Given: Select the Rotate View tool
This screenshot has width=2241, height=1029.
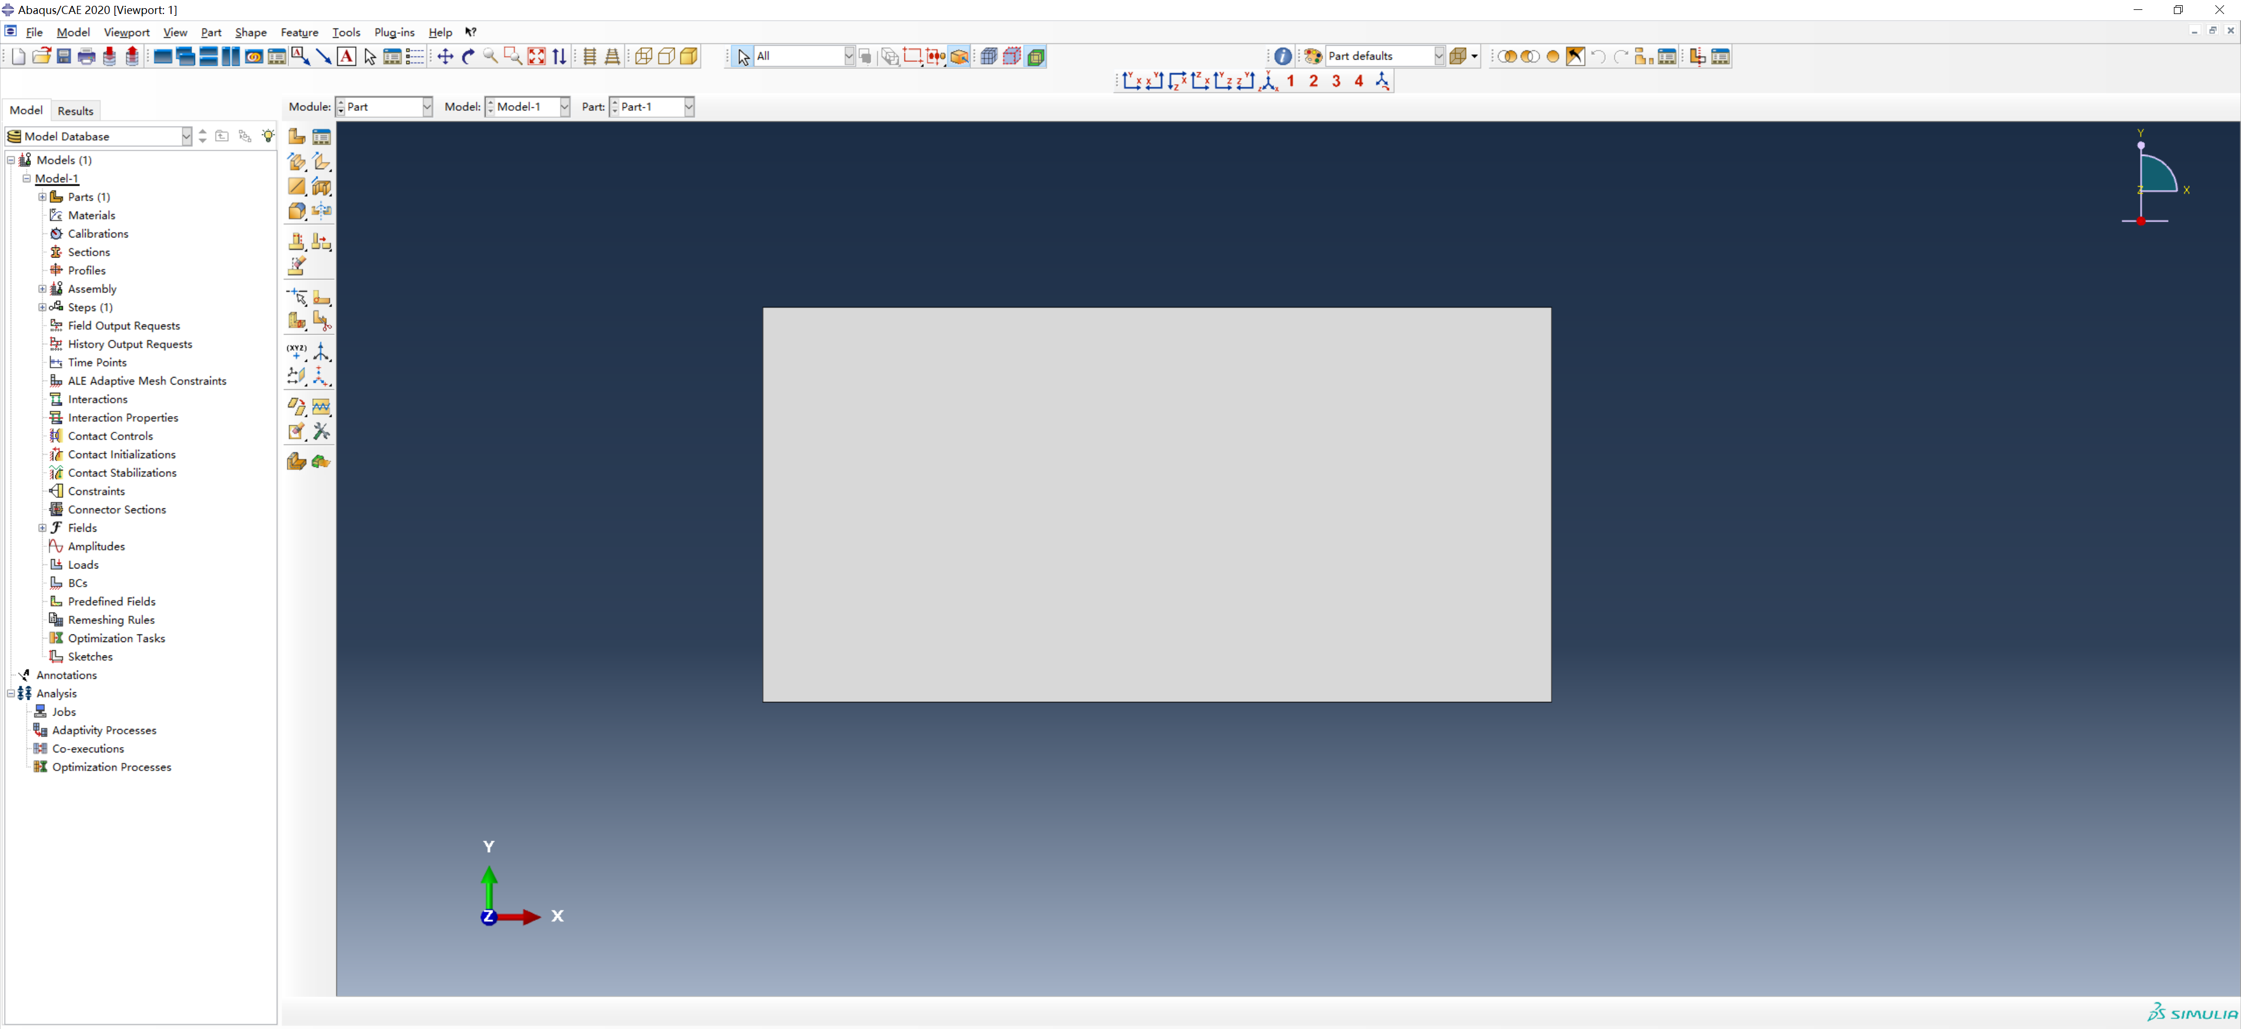Looking at the screenshot, I should pos(468,57).
